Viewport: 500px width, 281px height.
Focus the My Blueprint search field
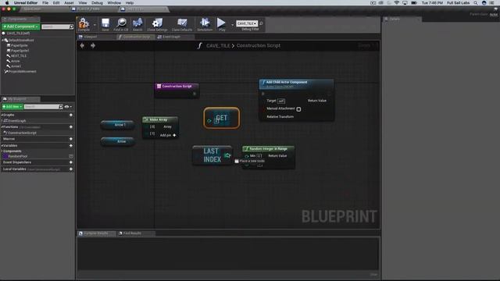point(44,107)
